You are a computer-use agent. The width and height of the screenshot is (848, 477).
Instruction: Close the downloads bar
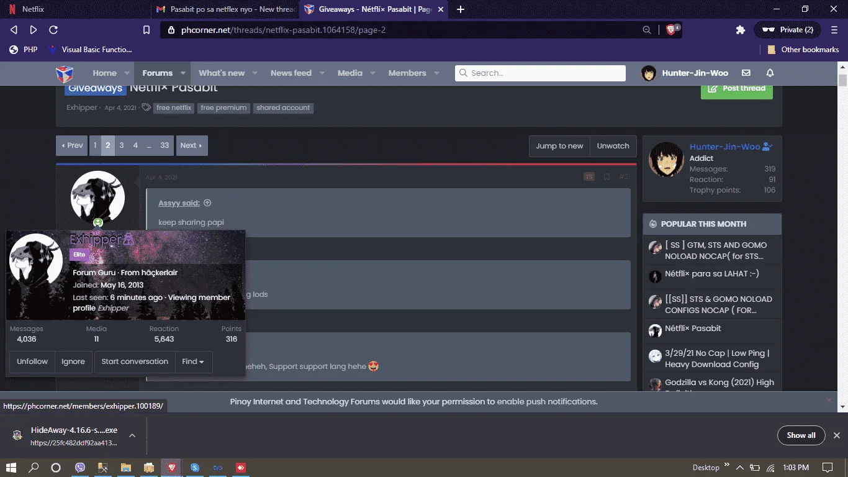point(836,435)
